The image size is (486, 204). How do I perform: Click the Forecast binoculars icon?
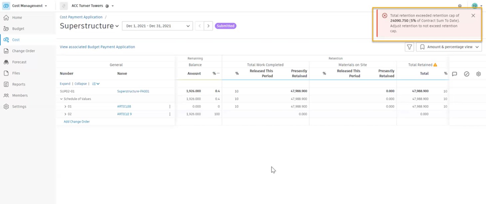[x=6, y=62]
